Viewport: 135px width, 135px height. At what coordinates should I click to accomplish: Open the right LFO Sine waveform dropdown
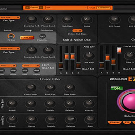[31, 66]
